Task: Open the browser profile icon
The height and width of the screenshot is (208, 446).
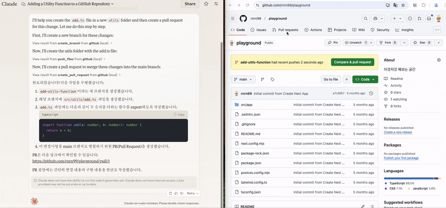Action: tap(436, 5)
